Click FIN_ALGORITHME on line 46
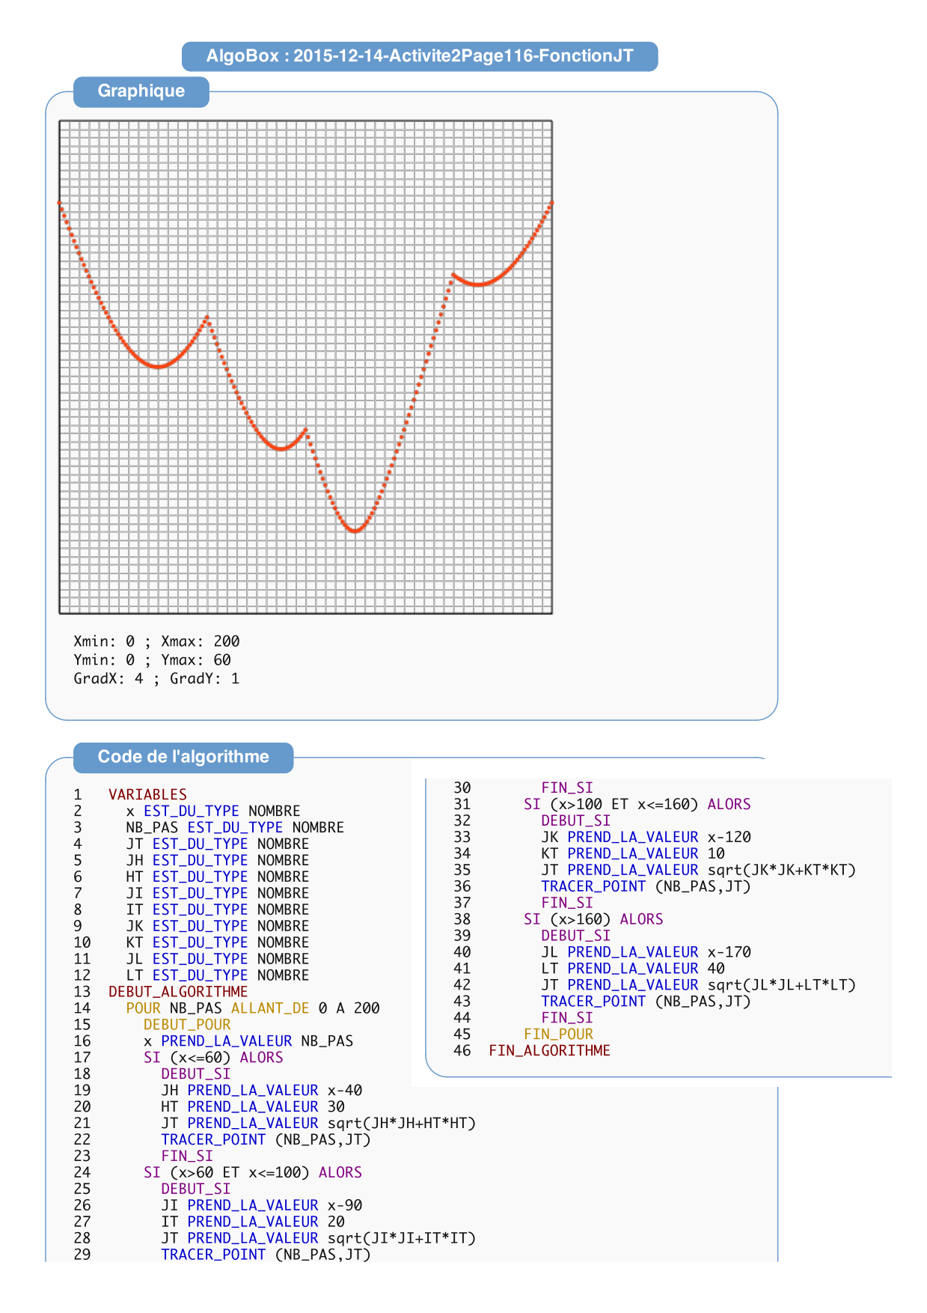The width and height of the screenshot is (927, 1313). (x=550, y=1051)
